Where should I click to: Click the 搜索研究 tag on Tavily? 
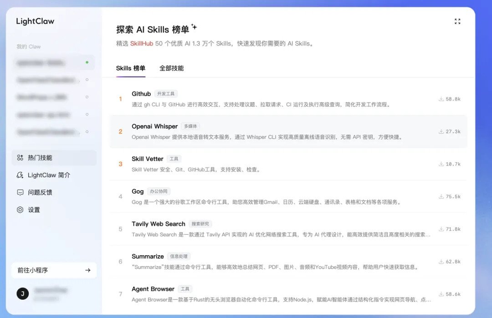[200, 224]
